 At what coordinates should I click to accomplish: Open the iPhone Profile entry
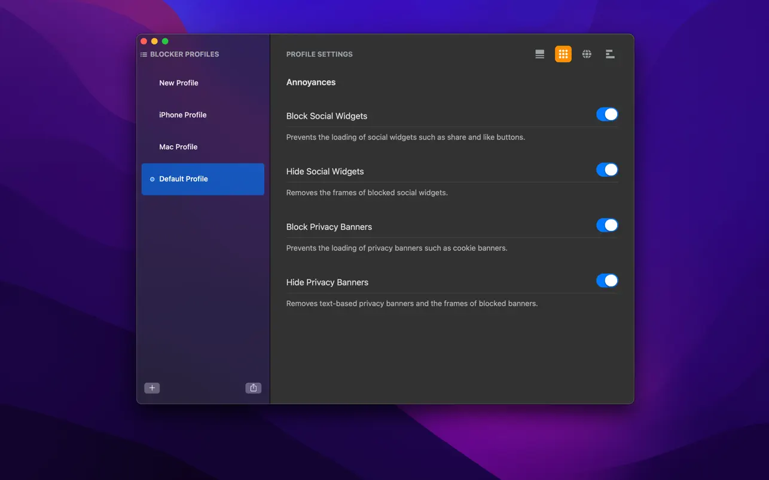(x=182, y=115)
